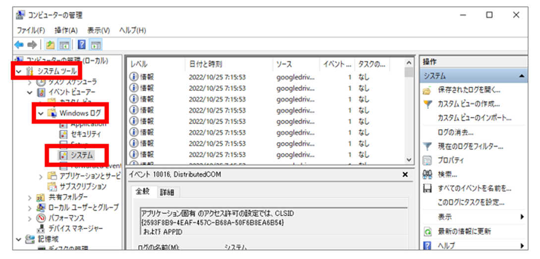Click カスタム ビューのインポート... action
This screenshot has width=540, height=259.
[x=474, y=118]
